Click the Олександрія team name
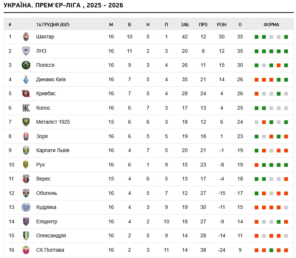296x258 pixels. (51, 235)
